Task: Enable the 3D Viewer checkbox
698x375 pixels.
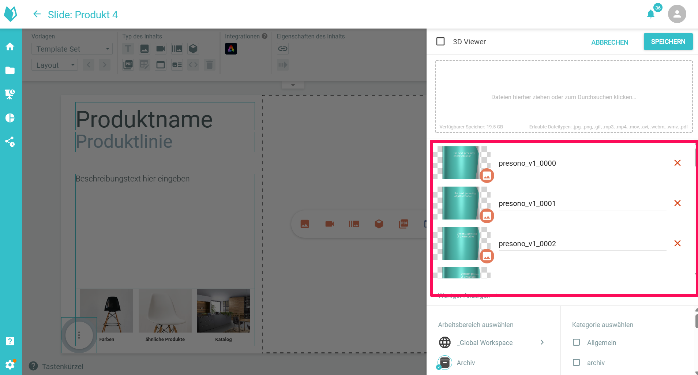Action: pyautogui.click(x=440, y=41)
